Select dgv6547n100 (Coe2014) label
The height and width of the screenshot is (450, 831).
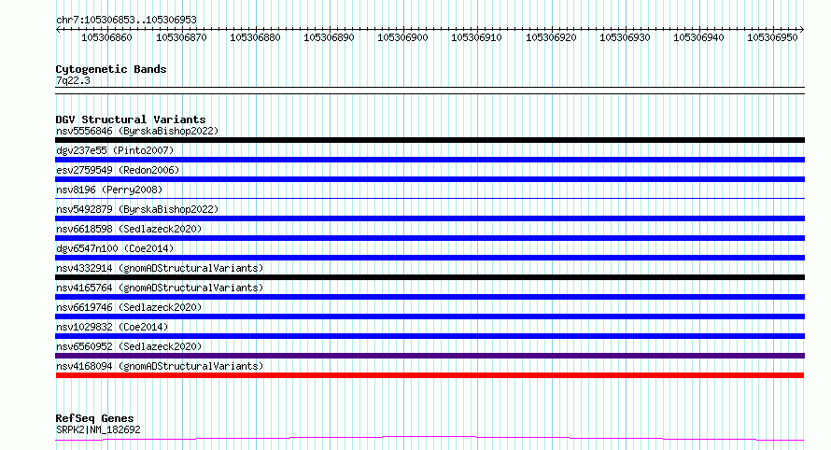pyautogui.click(x=115, y=248)
